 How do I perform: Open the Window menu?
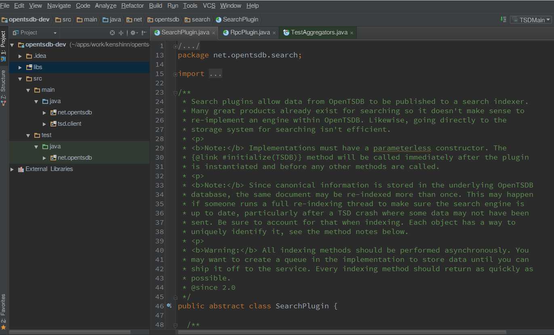point(231,6)
